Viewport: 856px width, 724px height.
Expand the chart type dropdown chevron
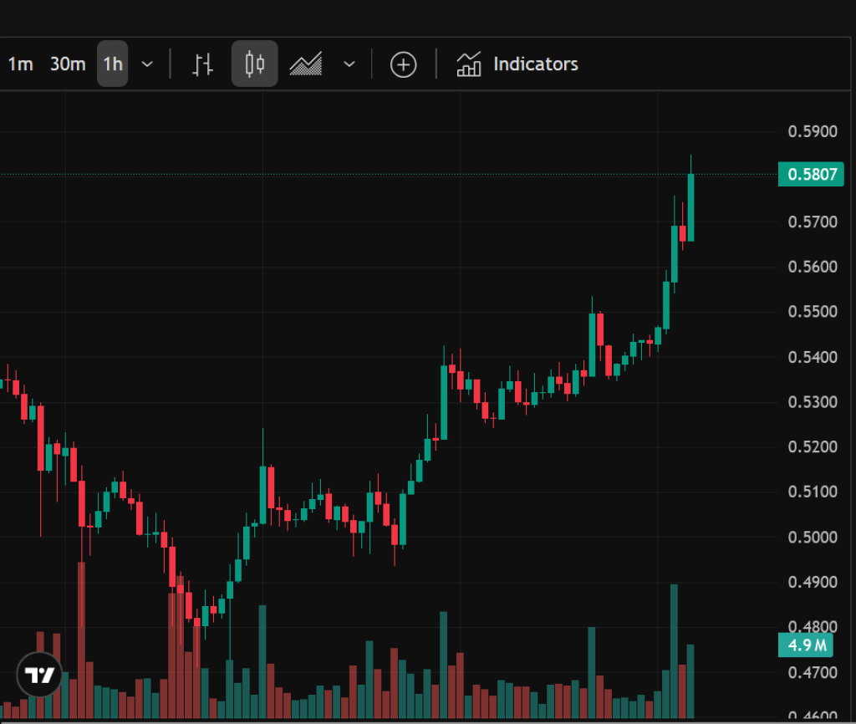coord(349,64)
